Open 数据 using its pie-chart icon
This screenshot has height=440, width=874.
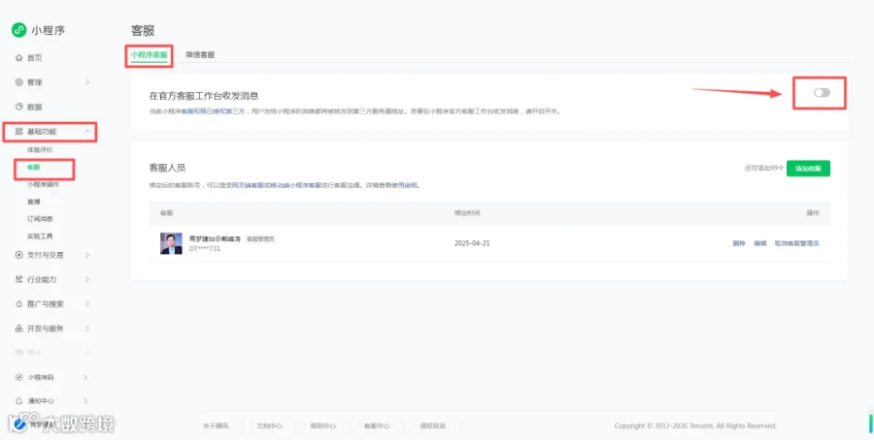tap(19, 107)
